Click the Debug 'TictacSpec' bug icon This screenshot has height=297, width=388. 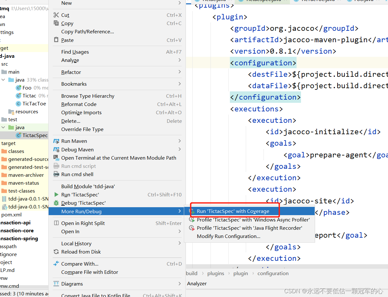pos(56,203)
